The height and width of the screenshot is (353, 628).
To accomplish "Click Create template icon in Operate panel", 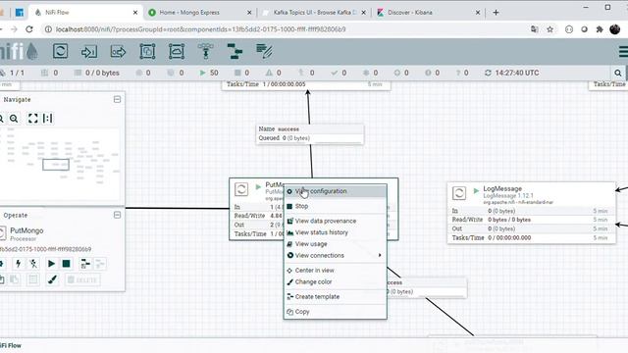I will (x=85, y=264).
